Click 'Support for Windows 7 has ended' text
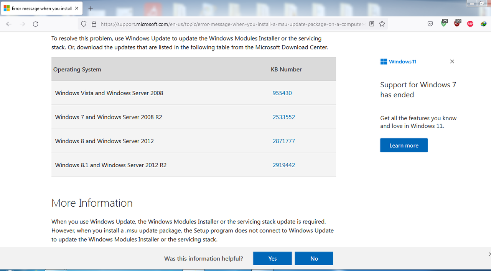 [x=418, y=90]
